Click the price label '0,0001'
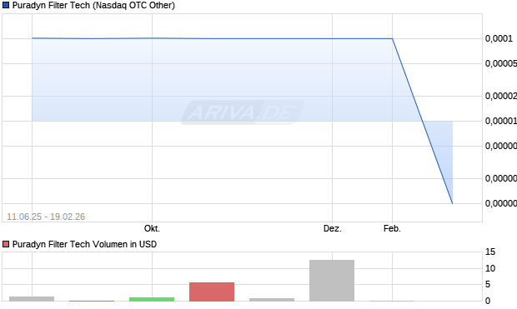The height and width of the screenshot is (309, 517). click(x=499, y=38)
